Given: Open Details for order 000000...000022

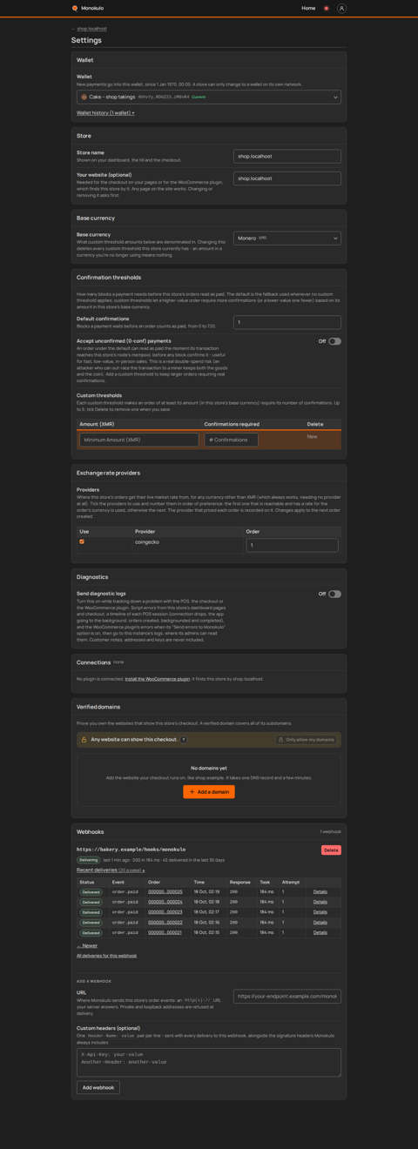Looking at the screenshot, I should click(x=320, y=922).
